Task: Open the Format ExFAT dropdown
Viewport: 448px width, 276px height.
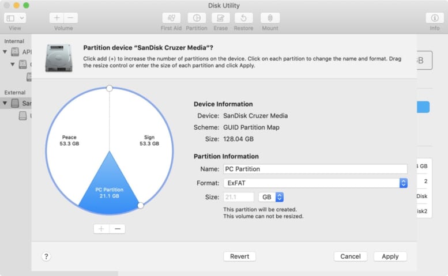Action: click(x=315, y=183)
